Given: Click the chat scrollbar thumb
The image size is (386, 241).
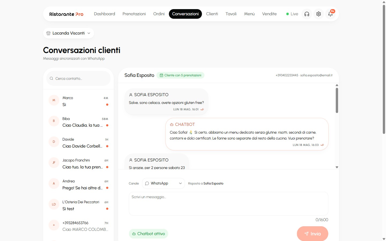Looking at the screenshot, I should (x=337, y=100).
